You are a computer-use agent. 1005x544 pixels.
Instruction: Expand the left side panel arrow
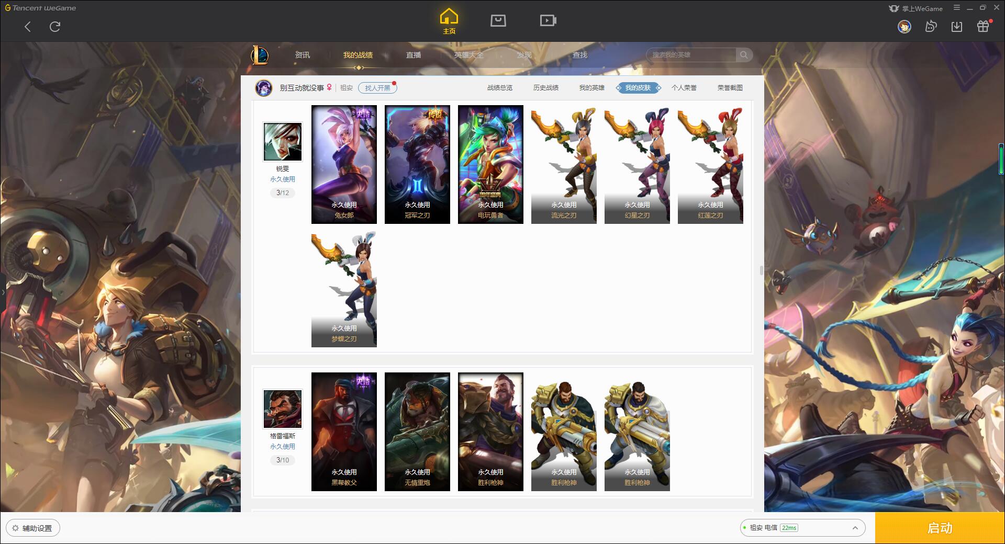click(x=3, y=292)
